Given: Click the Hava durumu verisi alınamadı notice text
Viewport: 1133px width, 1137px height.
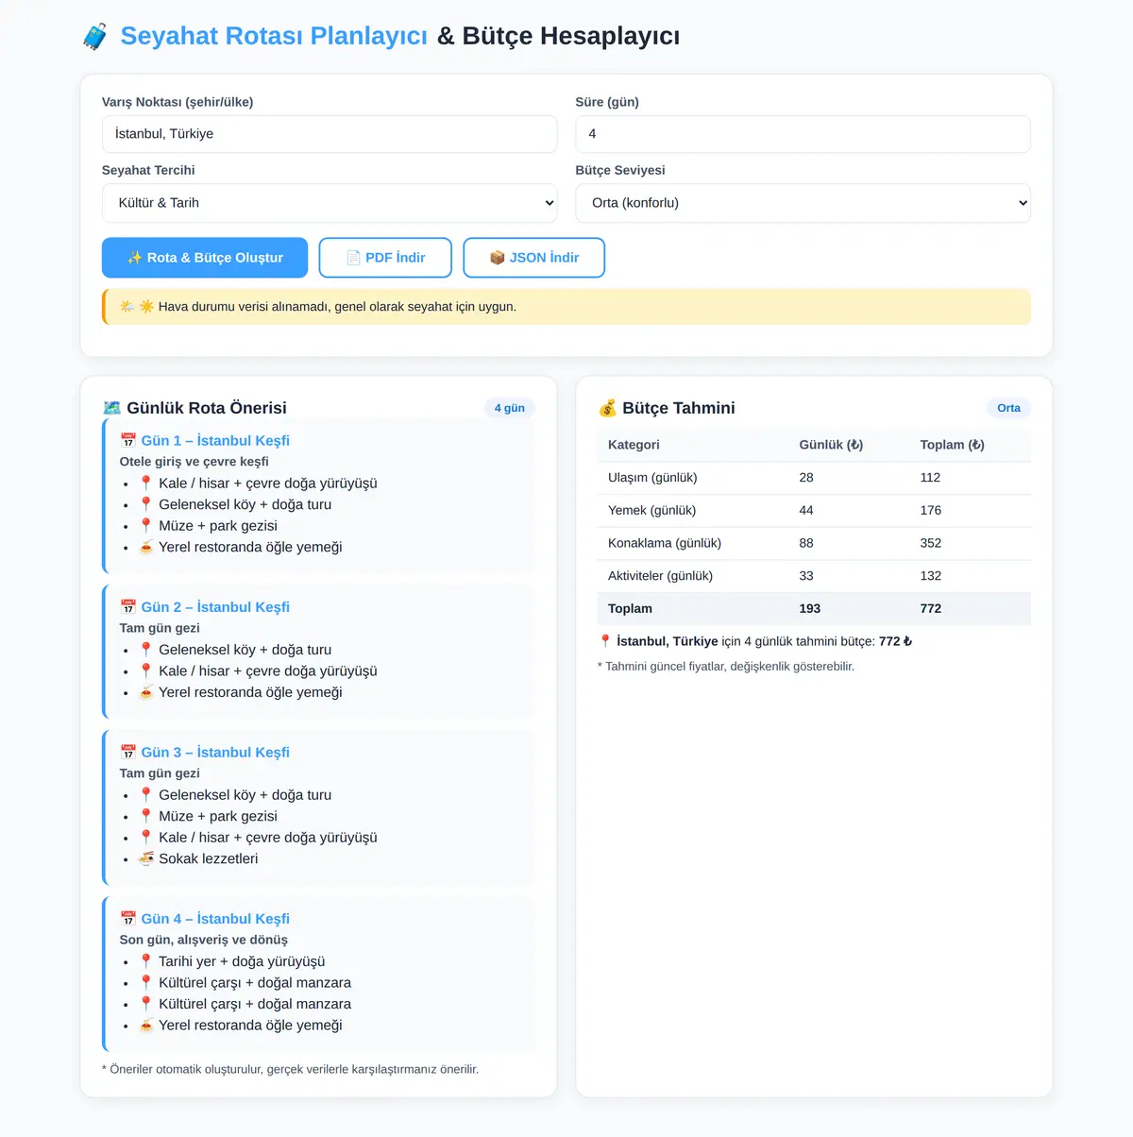Looking at the screenshot, I should point(337,307).
